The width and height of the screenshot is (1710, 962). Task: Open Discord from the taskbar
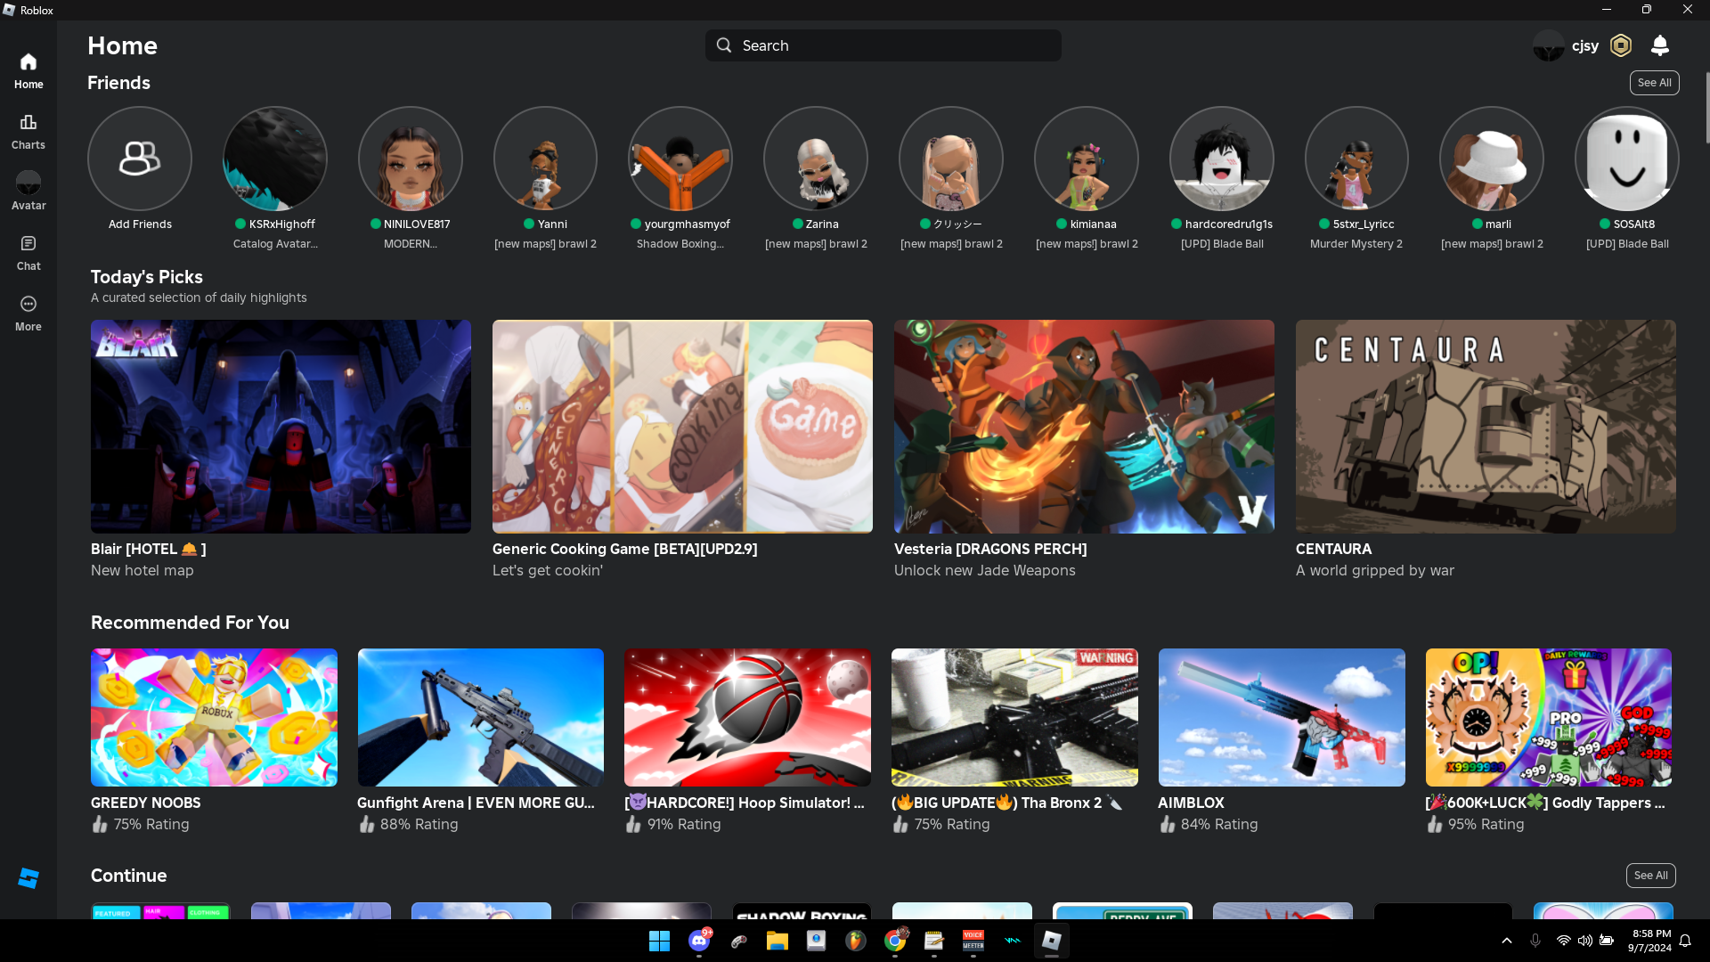click(699, 941)
